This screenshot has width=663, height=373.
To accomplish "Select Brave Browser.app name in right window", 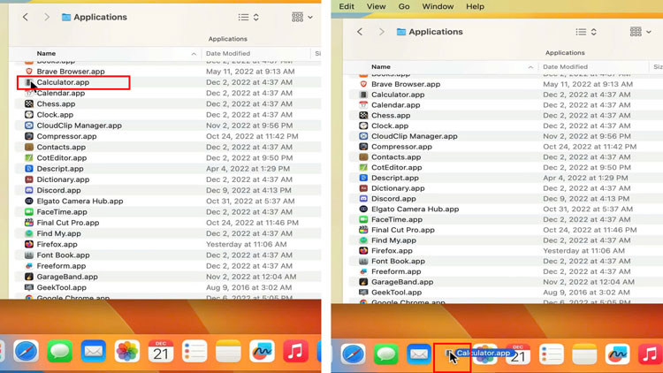I will click(x=406, y=84).
